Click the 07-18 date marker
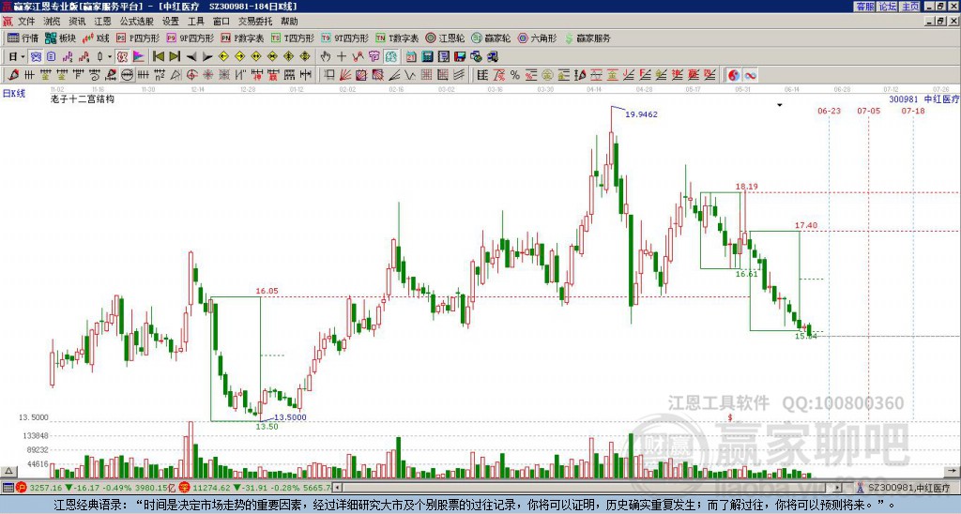 point(913,111)
